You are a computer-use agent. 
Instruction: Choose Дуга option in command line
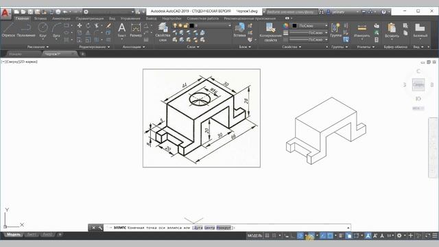pyautogui.click(x=198, y=228)
